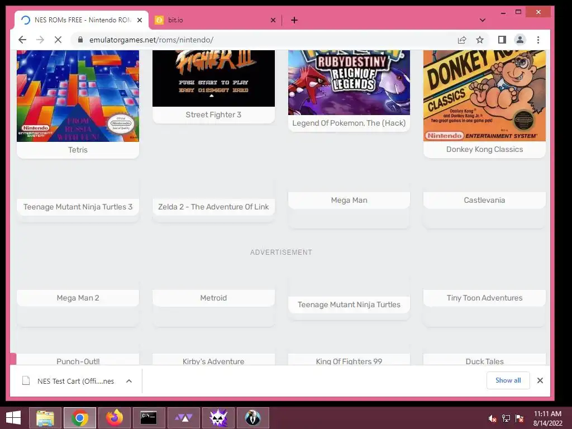Click the Chrome taskbar icon

coord(79,418)
